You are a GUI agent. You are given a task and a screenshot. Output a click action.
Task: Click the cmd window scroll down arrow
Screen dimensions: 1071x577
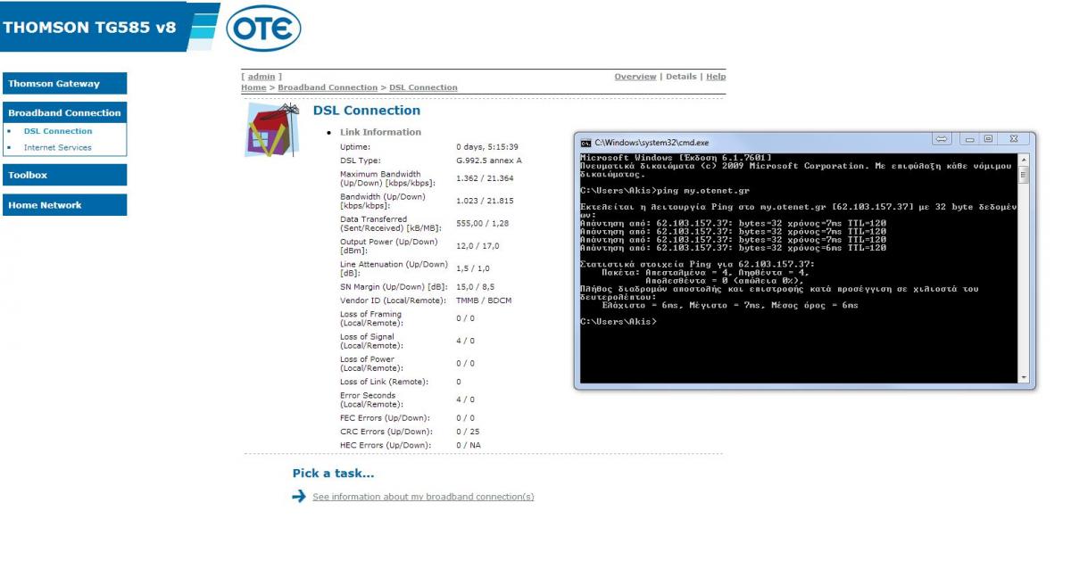[x=1024, y=377]
